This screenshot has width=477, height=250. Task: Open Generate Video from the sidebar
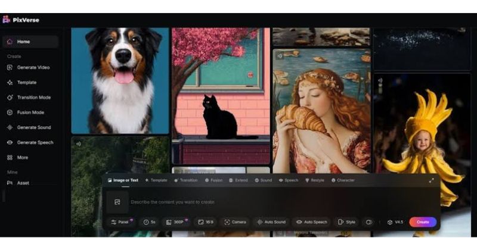tap(29, 67)
